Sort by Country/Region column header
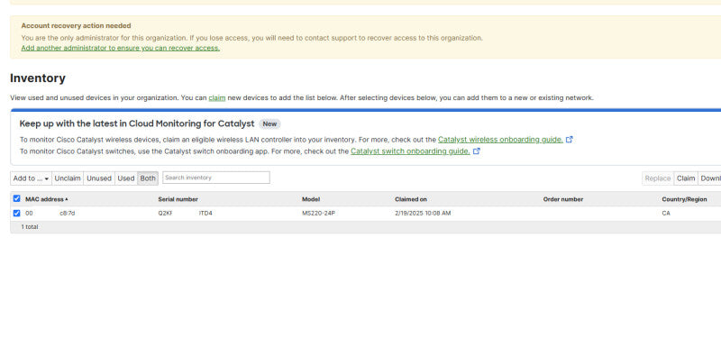The image size is (721, 338). click(x=684, y=199)
